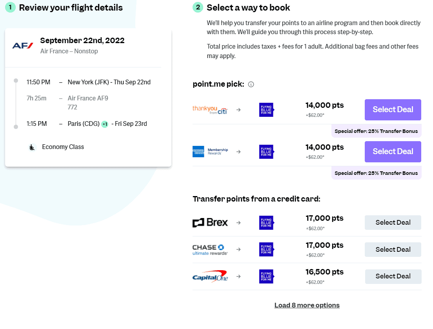Click the Capital One logo

211,276
